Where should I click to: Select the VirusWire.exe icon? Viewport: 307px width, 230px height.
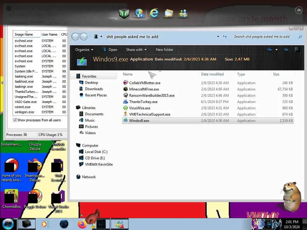[126, 108]
